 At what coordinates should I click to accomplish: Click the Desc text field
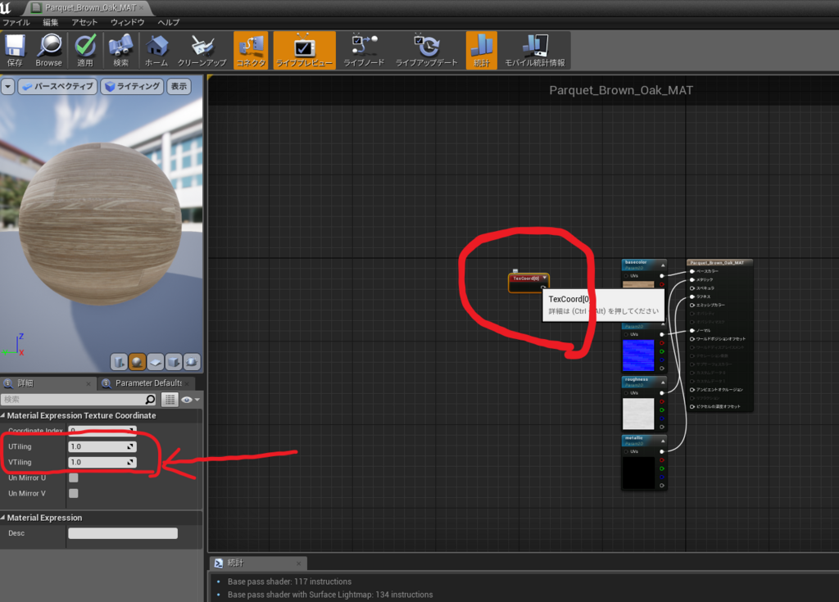click(x=123, y=533)
